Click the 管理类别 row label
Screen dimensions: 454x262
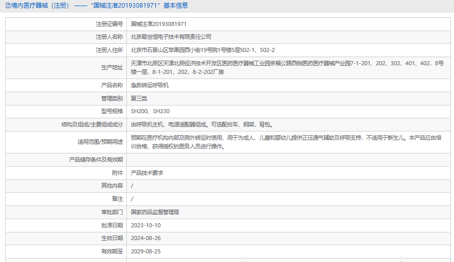112,98
